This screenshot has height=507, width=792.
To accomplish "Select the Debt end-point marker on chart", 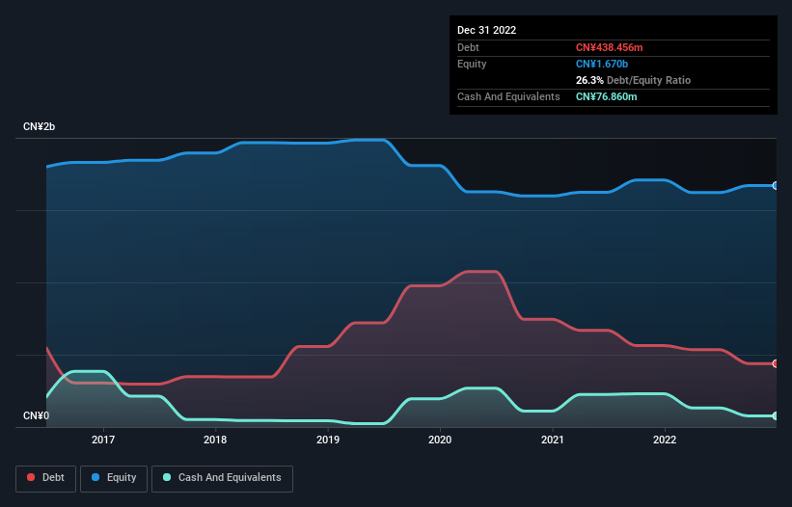I will click(x=776, y=363).
